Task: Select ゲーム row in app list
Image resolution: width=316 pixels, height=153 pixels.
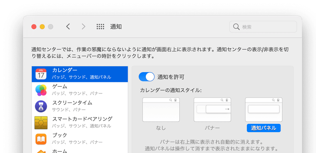Action: click(x=80, y=90)
